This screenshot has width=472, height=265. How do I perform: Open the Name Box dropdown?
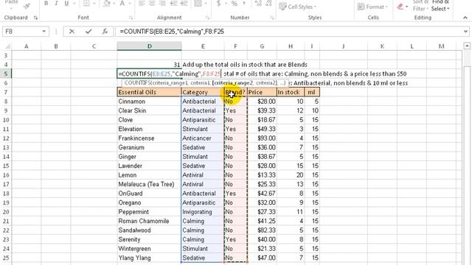coord(44,31)
